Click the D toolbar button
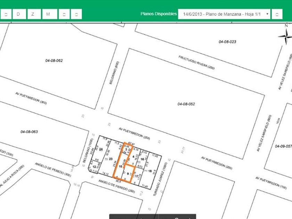 [x=19, y=14]
